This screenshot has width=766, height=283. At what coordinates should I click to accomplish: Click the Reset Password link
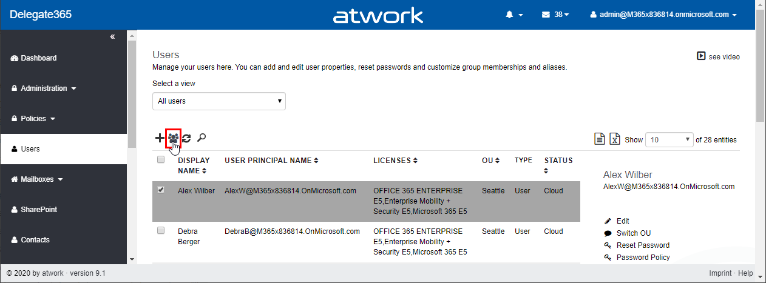(x=642, y=245)
